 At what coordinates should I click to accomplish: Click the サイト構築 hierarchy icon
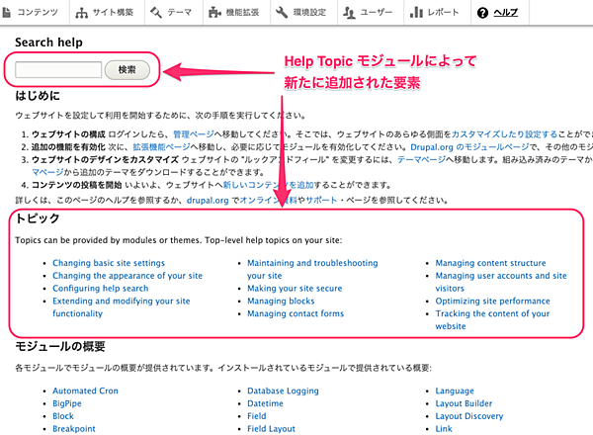tap(81, 13)
